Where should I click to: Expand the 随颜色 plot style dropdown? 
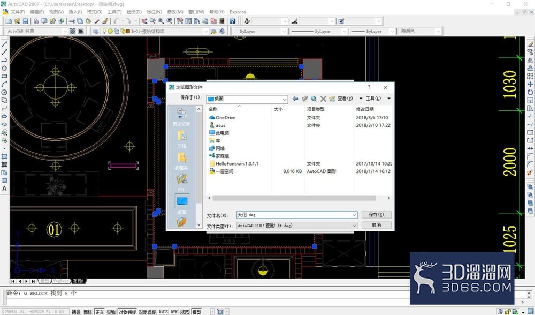(x=439, y=31)
